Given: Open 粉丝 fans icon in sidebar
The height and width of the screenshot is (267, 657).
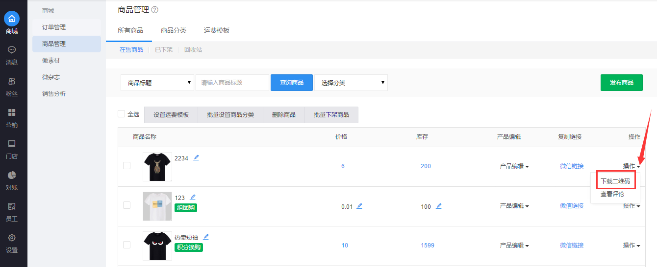Looking at the screenshot, I should [12, 81].
